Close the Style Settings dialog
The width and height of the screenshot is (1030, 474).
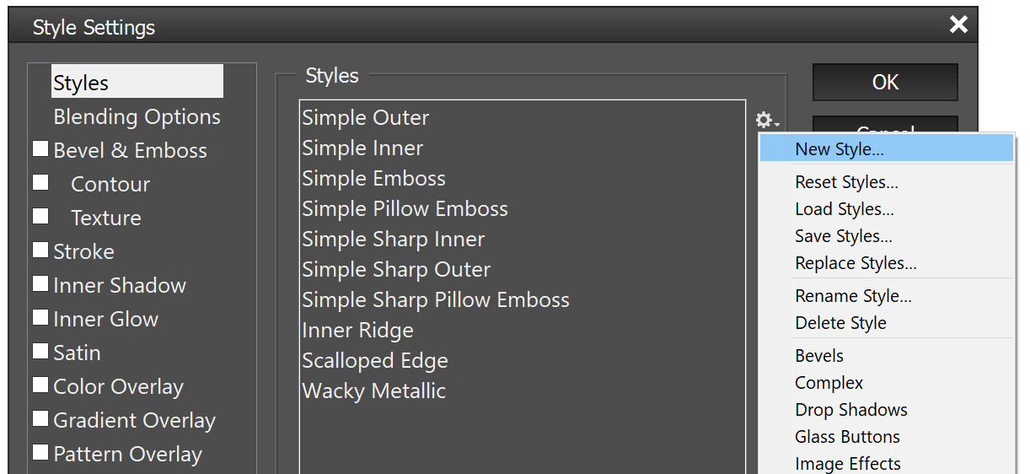click(x=958, y=25)
